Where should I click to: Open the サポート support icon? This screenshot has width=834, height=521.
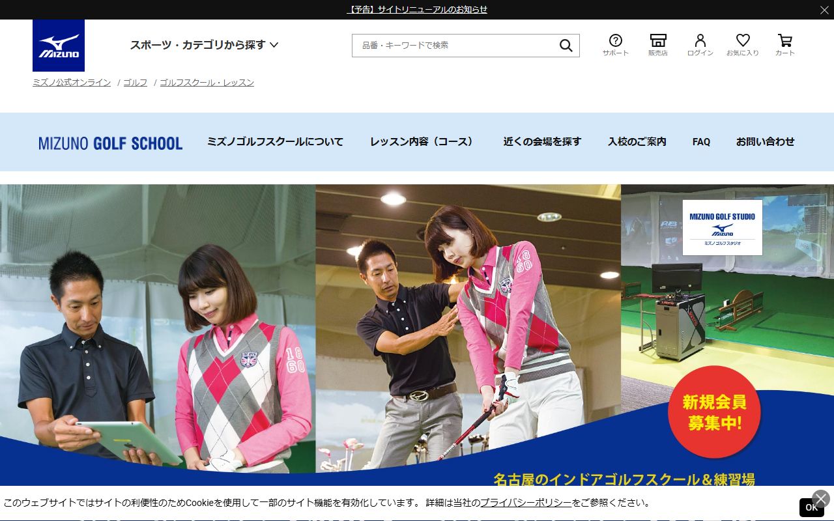click(616, 45)
